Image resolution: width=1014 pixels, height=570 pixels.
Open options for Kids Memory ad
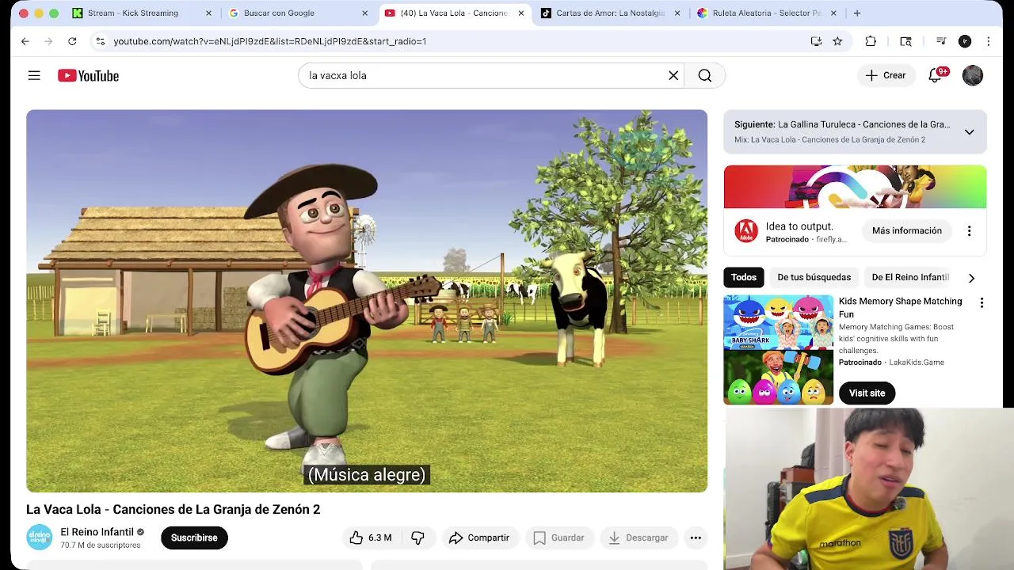982,302
